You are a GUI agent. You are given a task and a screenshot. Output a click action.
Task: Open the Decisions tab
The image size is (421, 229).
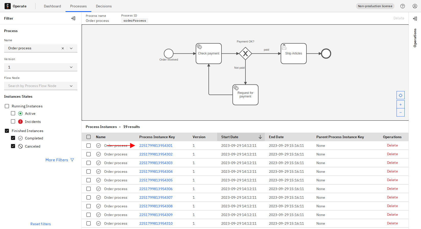(x=104, y=6)
